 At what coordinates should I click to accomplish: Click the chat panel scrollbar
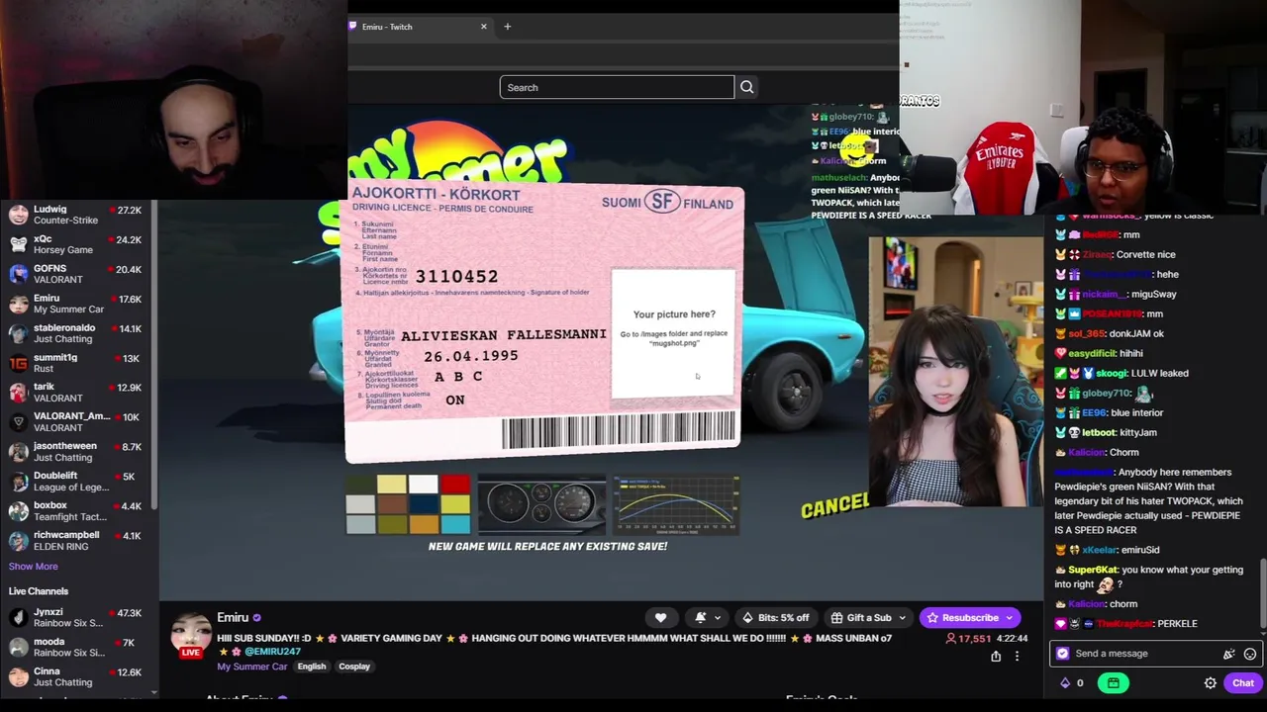[1262, 593]
